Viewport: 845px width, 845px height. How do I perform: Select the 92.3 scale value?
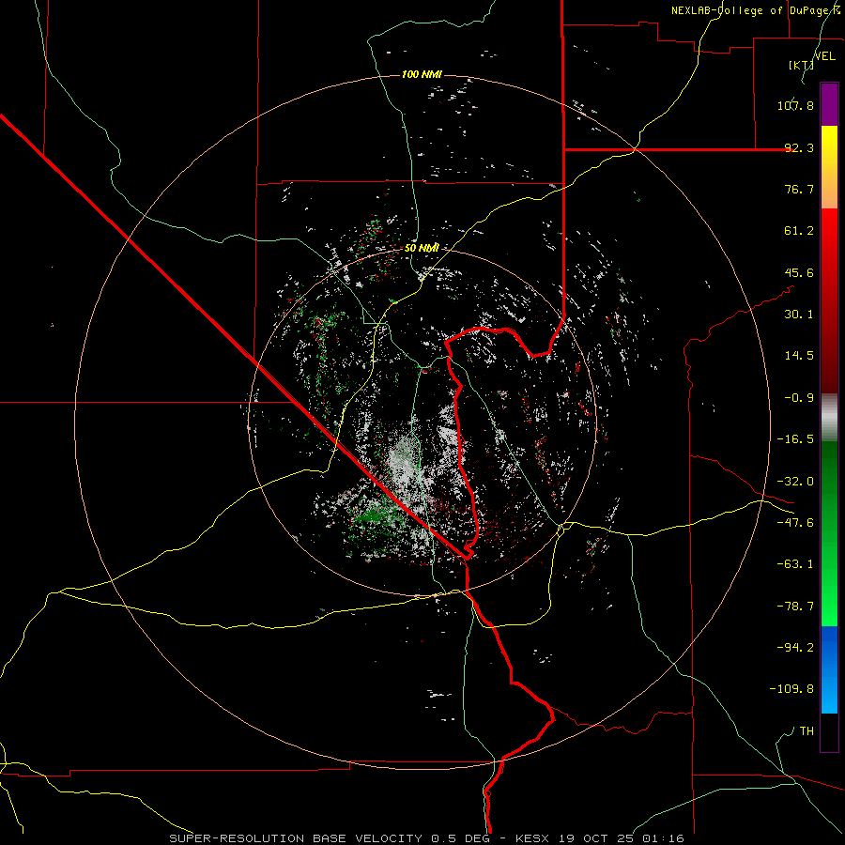pyautogui.click(x=799, y=147)
